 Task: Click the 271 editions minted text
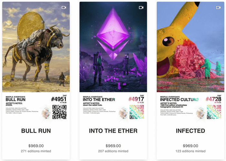pyautogui.click(x=36, y=151)
